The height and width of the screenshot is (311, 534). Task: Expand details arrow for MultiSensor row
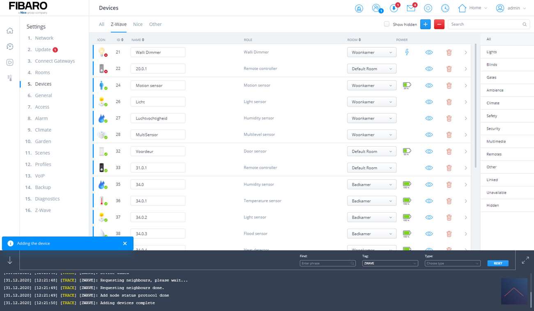[x=465, y=135]
